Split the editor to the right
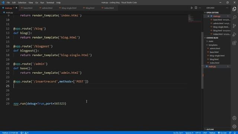238x134 pixels. point(196,8)
